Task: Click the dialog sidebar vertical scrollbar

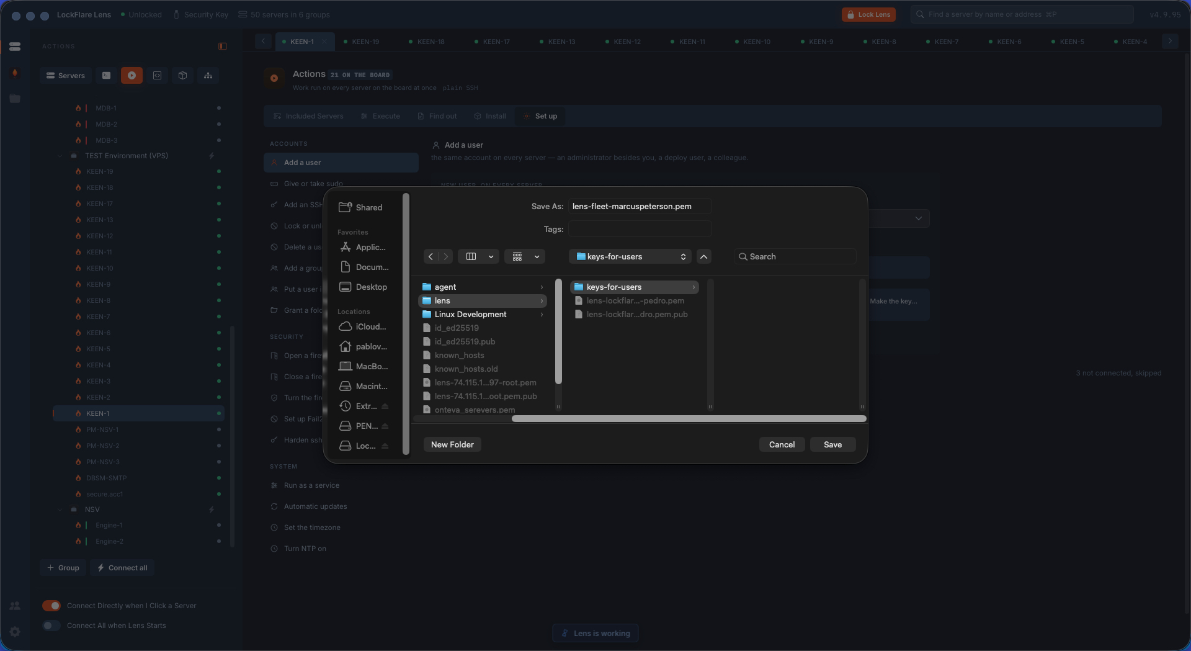Action: (x=406, y=324)
